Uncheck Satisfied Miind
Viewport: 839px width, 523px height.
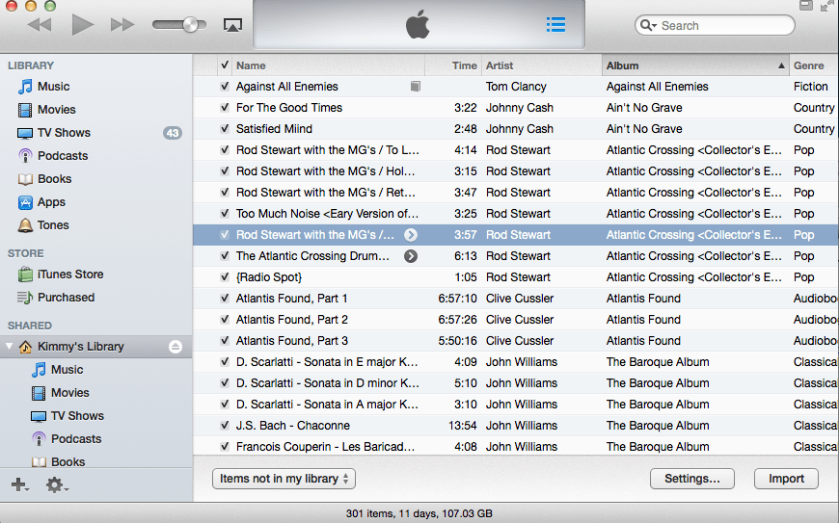225,129
